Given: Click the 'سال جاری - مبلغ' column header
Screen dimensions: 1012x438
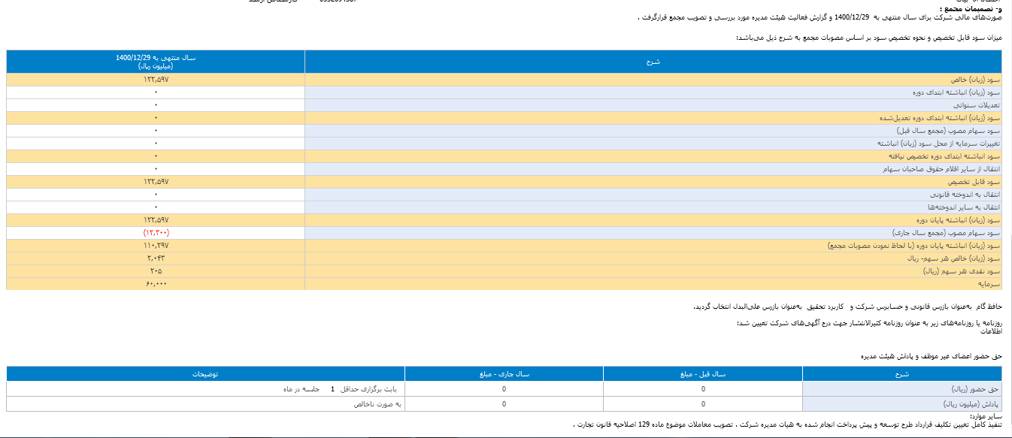Looking at the screenshot, I should pyautogui.click(x=504, y=373).
